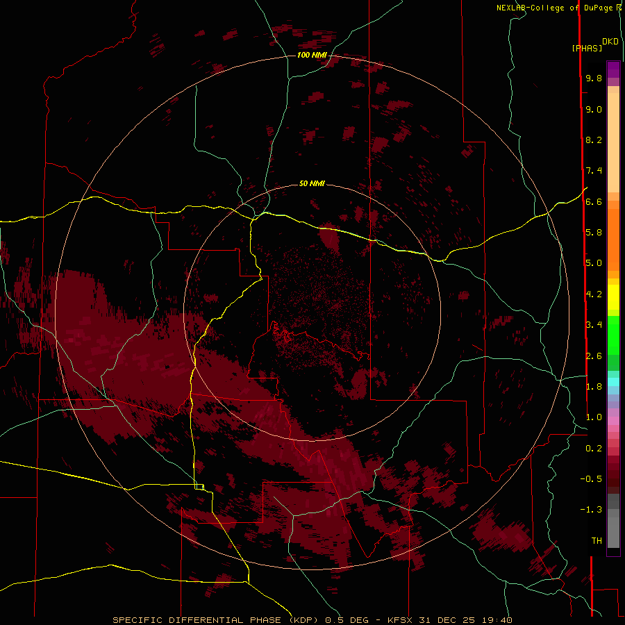Select the 3.4 value on the color scale
625x625 pixels.
click(x=594, y=324)
